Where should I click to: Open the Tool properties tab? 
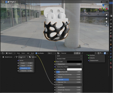pyautogui.click(x=111, y=20)
